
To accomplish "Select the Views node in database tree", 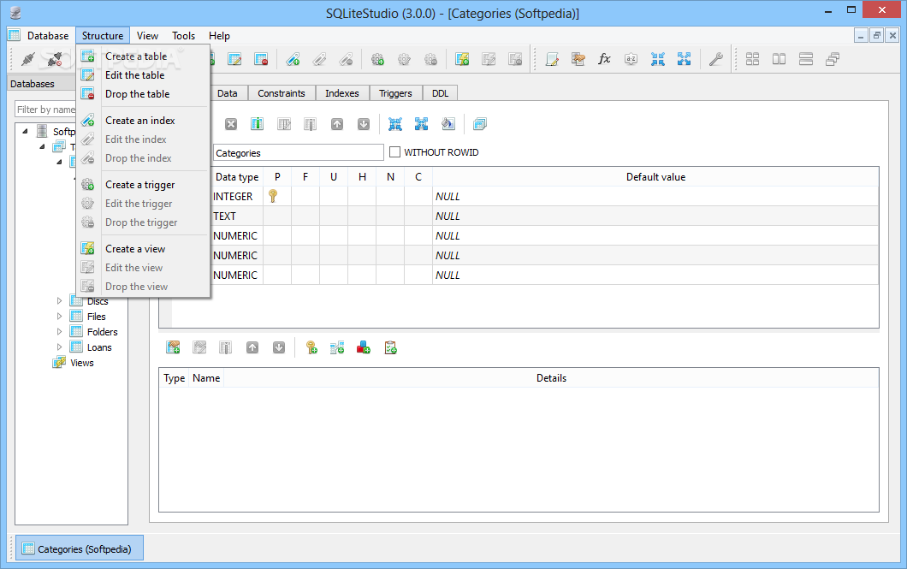I will pyautogui.click(x=81, y=363).
